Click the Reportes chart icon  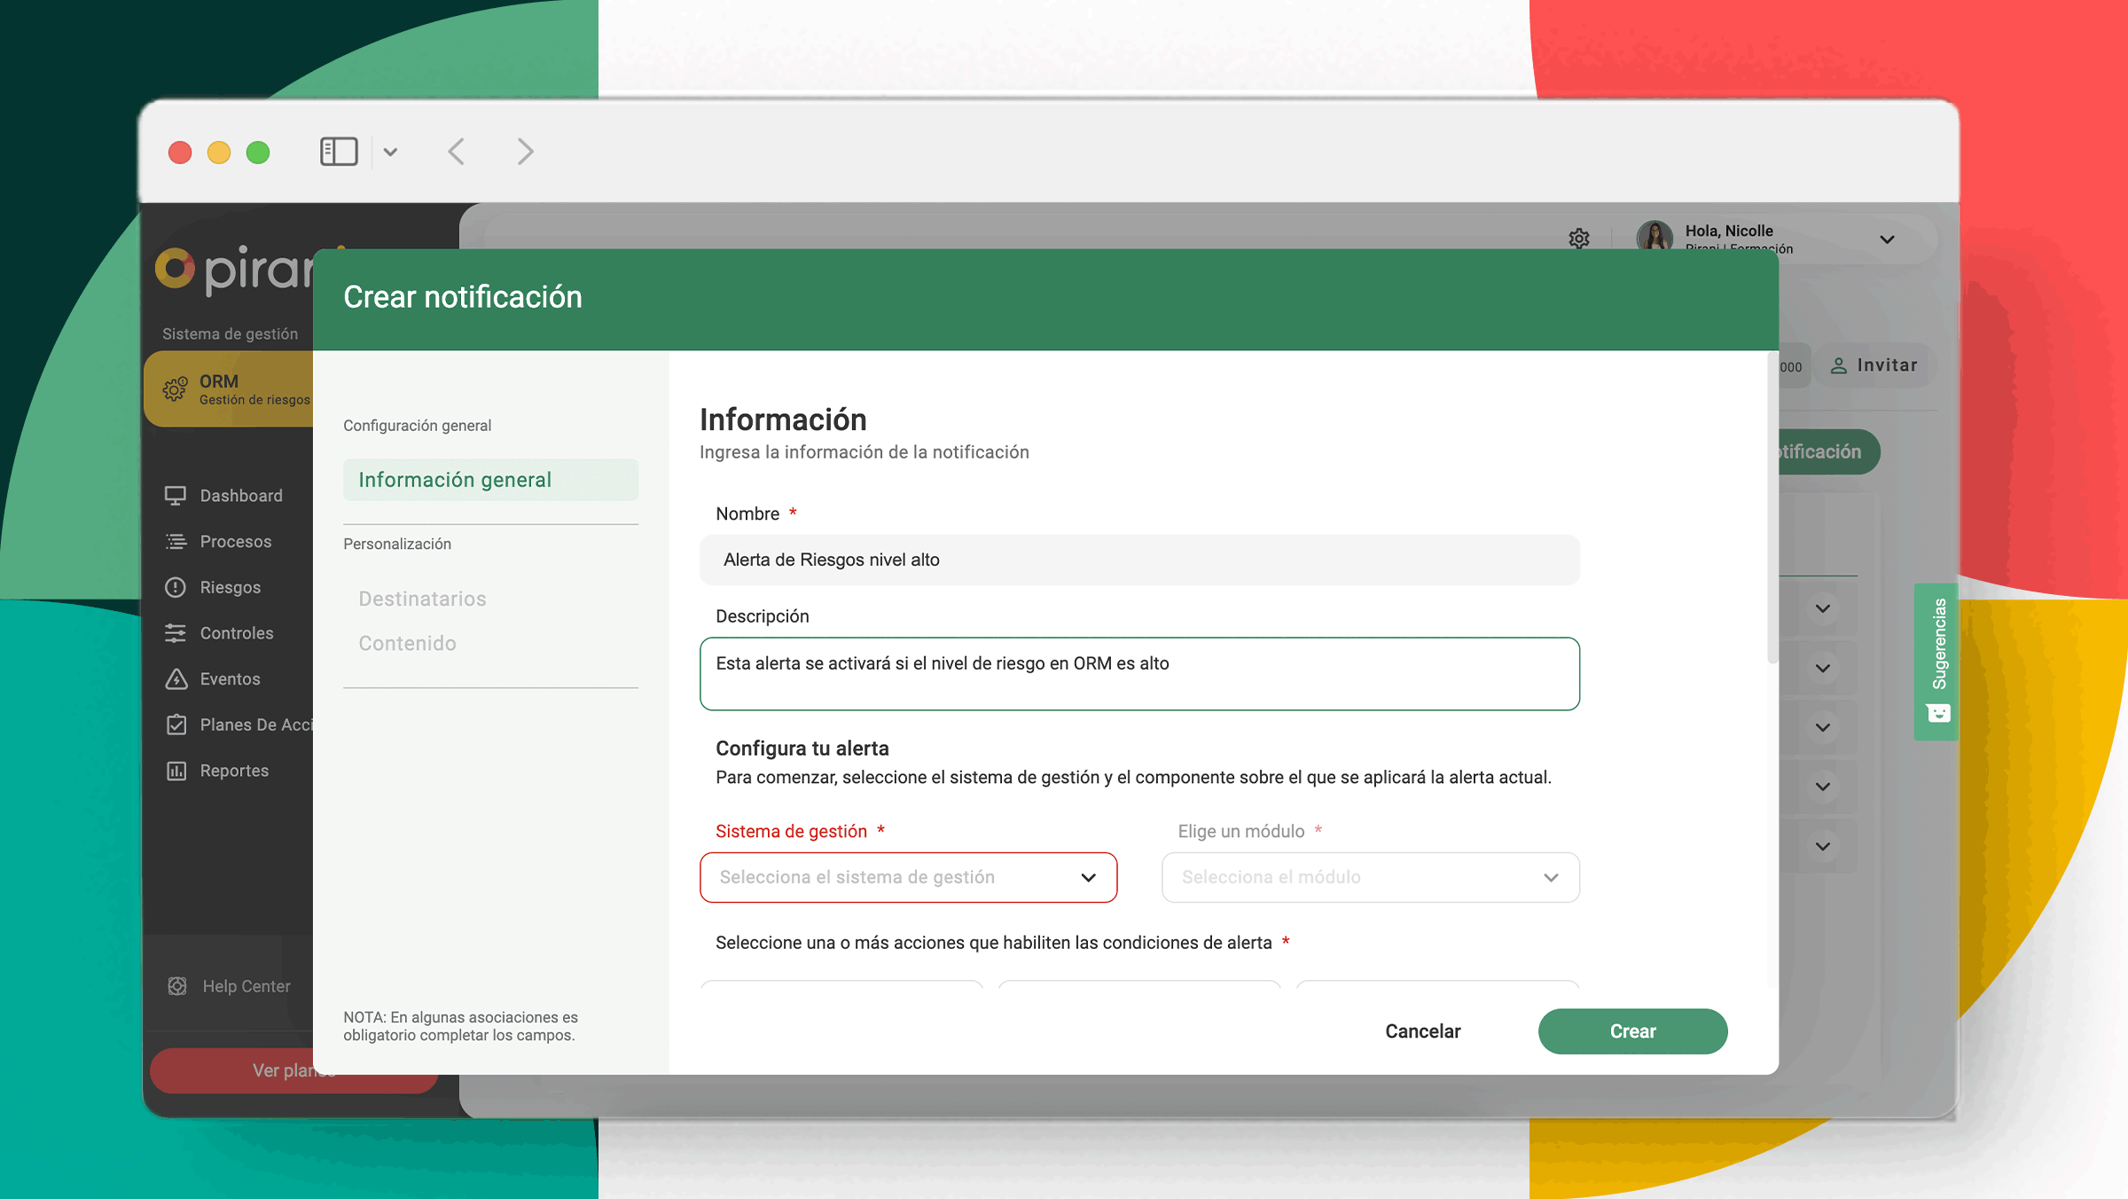[x=176, y=771]
